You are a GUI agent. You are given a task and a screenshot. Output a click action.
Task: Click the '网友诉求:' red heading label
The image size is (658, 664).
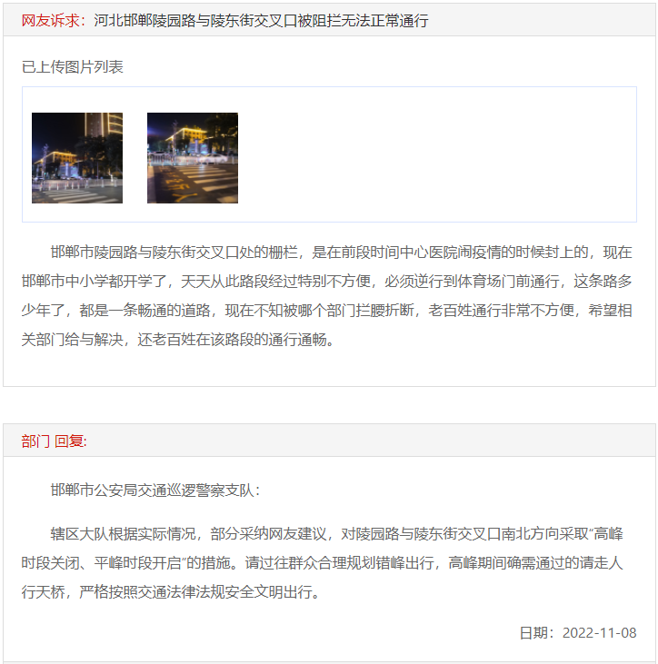[54, 20]
